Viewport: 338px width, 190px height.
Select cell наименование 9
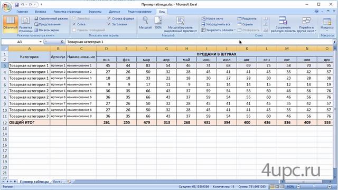tap(81, 116)
